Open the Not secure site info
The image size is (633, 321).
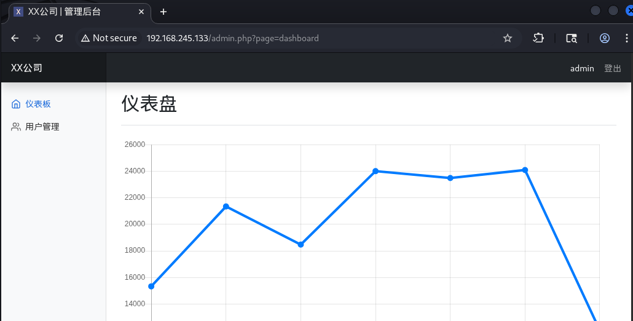pyautogui.click(x=109, y=38)
